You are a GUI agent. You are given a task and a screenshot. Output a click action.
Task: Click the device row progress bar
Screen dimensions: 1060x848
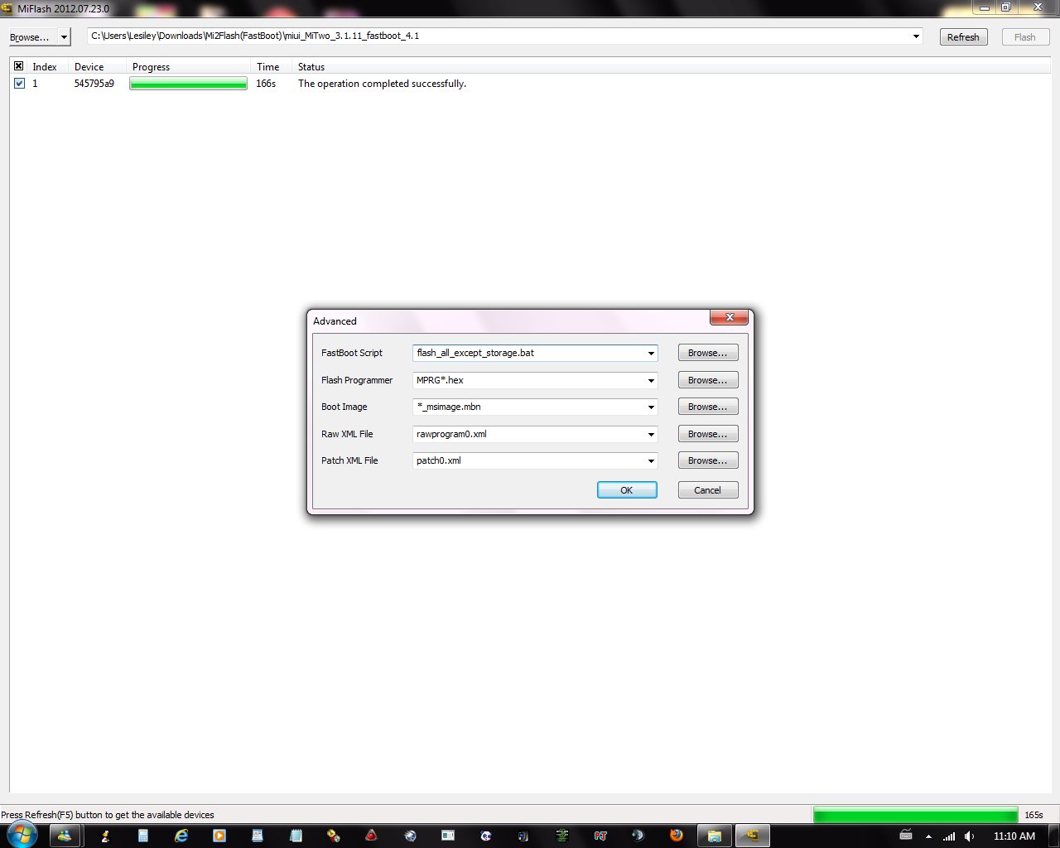(x=188, y=84)
